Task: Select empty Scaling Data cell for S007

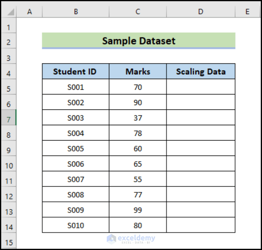Action: pyautogui.click(x=201, y=179)
